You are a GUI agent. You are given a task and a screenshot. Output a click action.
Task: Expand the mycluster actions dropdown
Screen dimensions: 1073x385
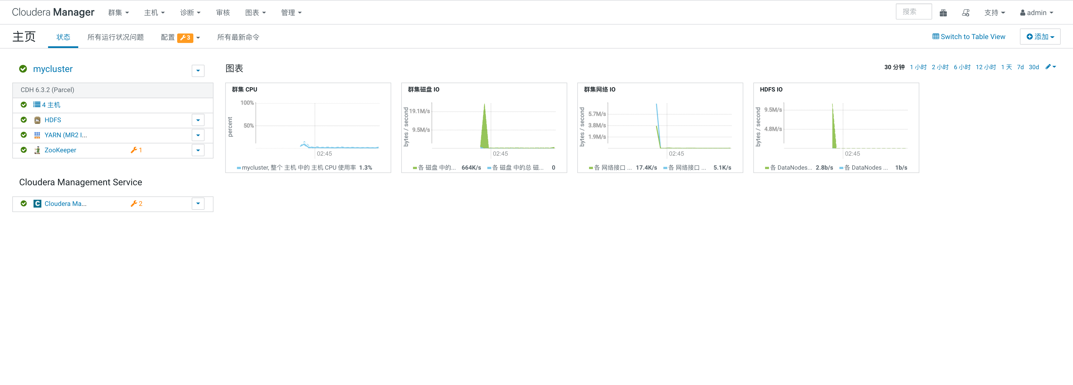(198, 71)
